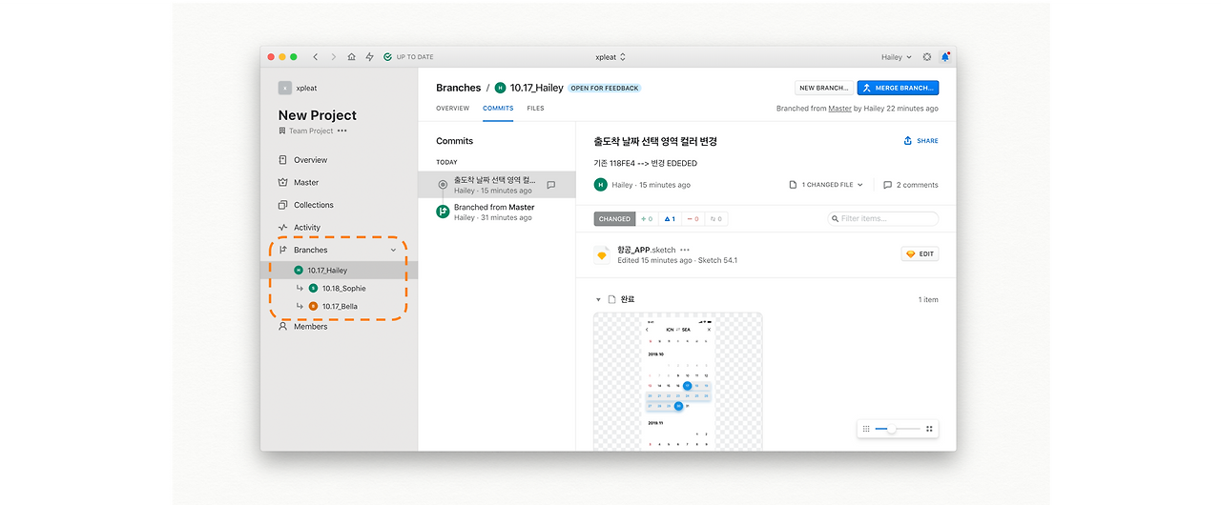
Task: Open Activity in the sidebar
Action: (307, 228)
